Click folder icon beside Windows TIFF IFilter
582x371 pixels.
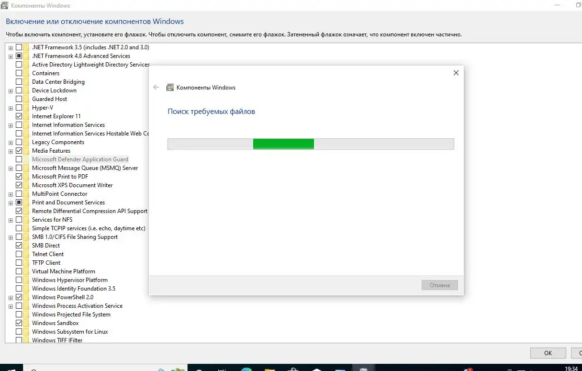coord(27,340)
